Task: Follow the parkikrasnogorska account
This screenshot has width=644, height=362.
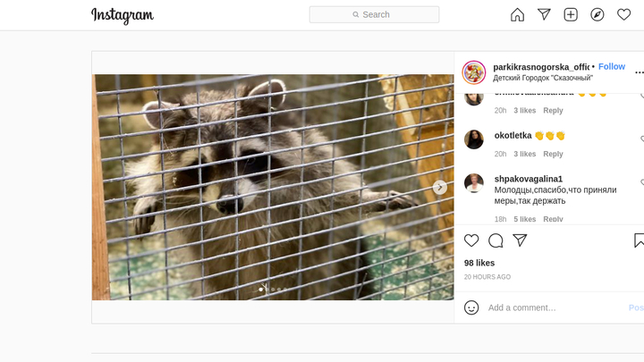Action: pos(612,66)
